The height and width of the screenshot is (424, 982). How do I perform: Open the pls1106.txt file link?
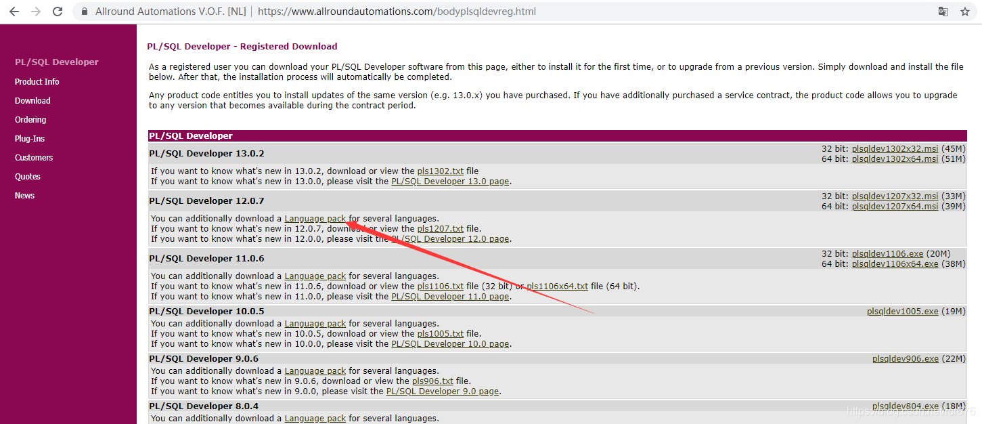[441, 287]
